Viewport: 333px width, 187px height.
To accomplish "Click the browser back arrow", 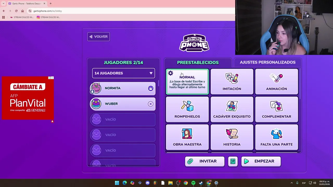I will pyautogui.click(x=4, y=11).
